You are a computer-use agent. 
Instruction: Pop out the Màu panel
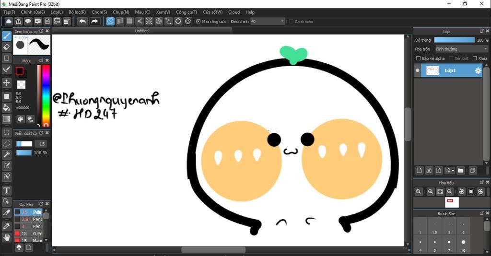[41, 60]
